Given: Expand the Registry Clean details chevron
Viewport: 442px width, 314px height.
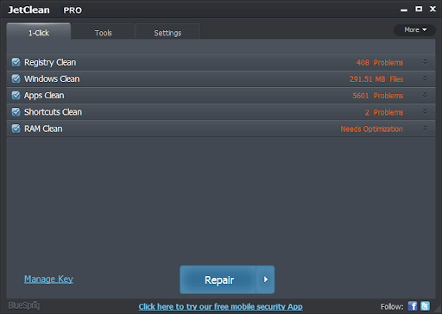Looking at the screenshot, I should 425,62.
